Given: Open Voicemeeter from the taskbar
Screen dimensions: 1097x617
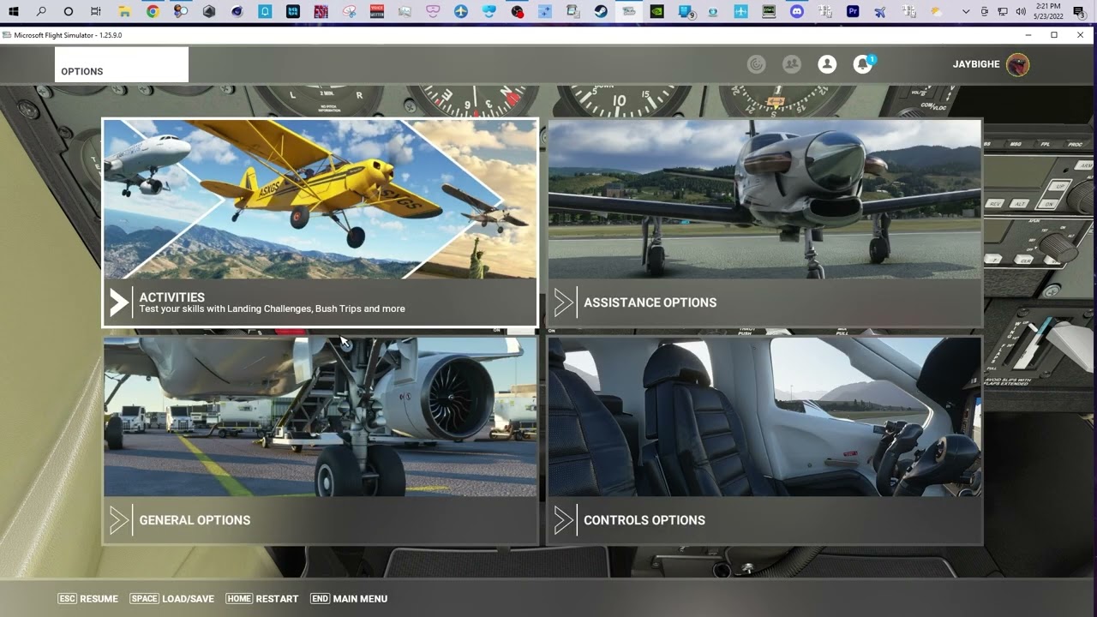Looking at the screenshot, I should click(x=377, y=12).
